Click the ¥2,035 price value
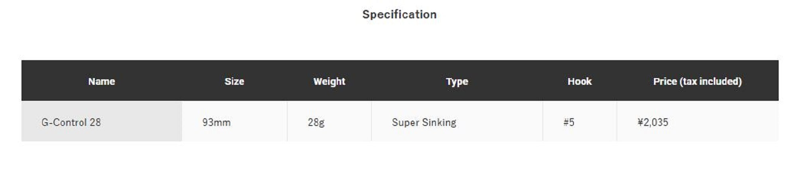This screenshot has width=797, height=194. (x=653, y=122)
